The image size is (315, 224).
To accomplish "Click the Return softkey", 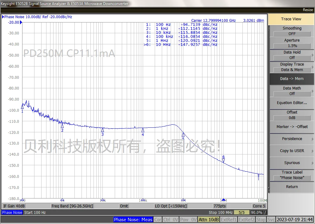I will [292, 187].
